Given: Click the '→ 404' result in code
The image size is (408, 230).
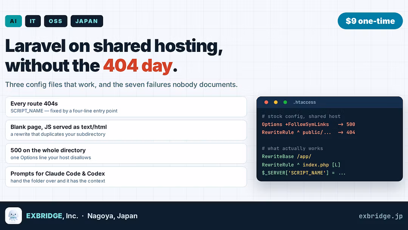Looking at the screenshot, I should 346,132.
